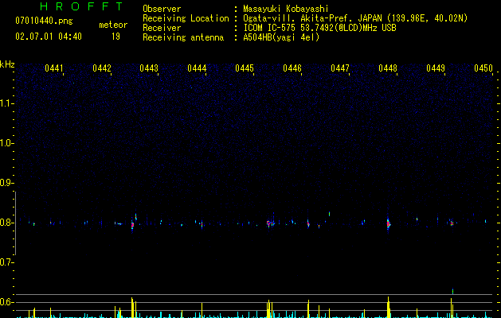
Task: Click the 0445 time marker
Action: 245,68
